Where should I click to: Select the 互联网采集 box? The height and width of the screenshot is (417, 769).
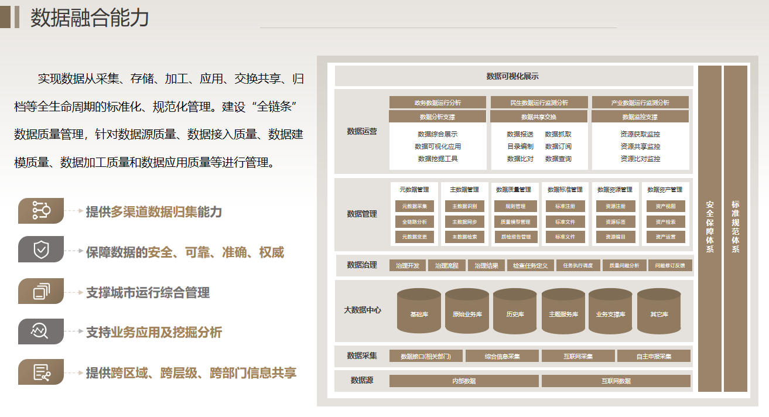(x=578, y=356)
